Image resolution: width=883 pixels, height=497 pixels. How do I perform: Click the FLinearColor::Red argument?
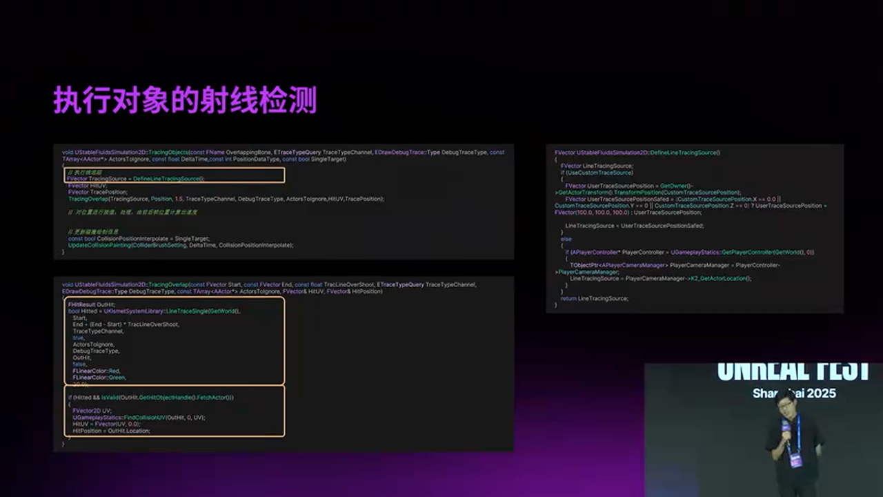pos(97,371)
